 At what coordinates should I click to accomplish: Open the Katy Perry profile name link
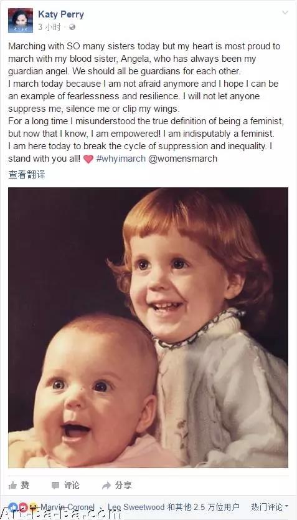tap(61, 14)
